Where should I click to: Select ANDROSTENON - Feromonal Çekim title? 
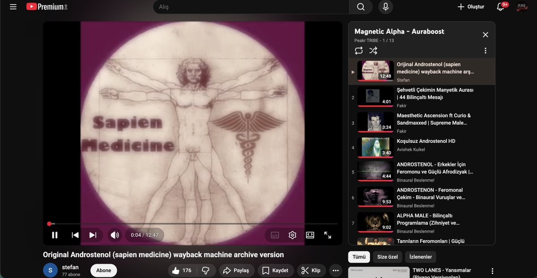[431, 193]
